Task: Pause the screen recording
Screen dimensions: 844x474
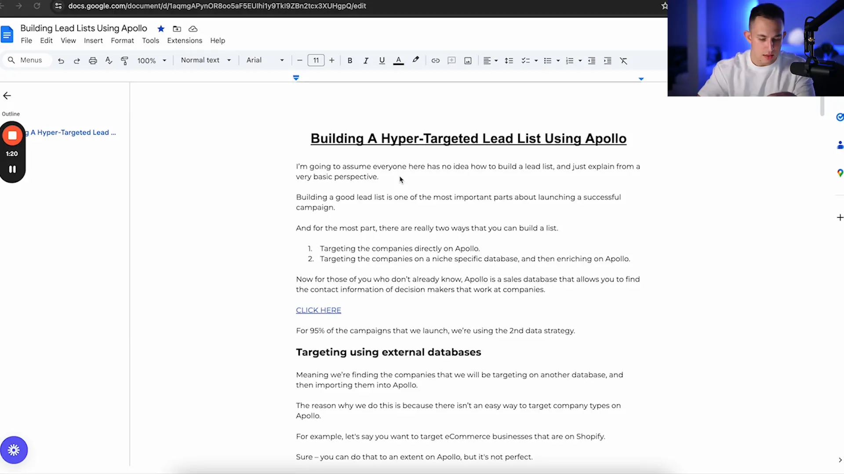Action: pyautogui.click(x=12, y=169)
